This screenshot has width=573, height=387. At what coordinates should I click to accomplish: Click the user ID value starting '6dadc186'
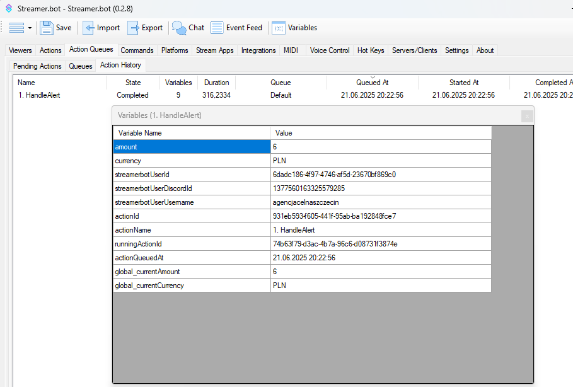click(x=334, y=175)
